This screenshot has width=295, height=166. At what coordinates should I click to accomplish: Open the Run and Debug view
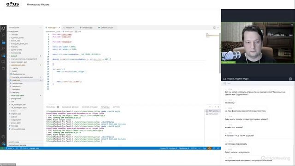(3, 48)
